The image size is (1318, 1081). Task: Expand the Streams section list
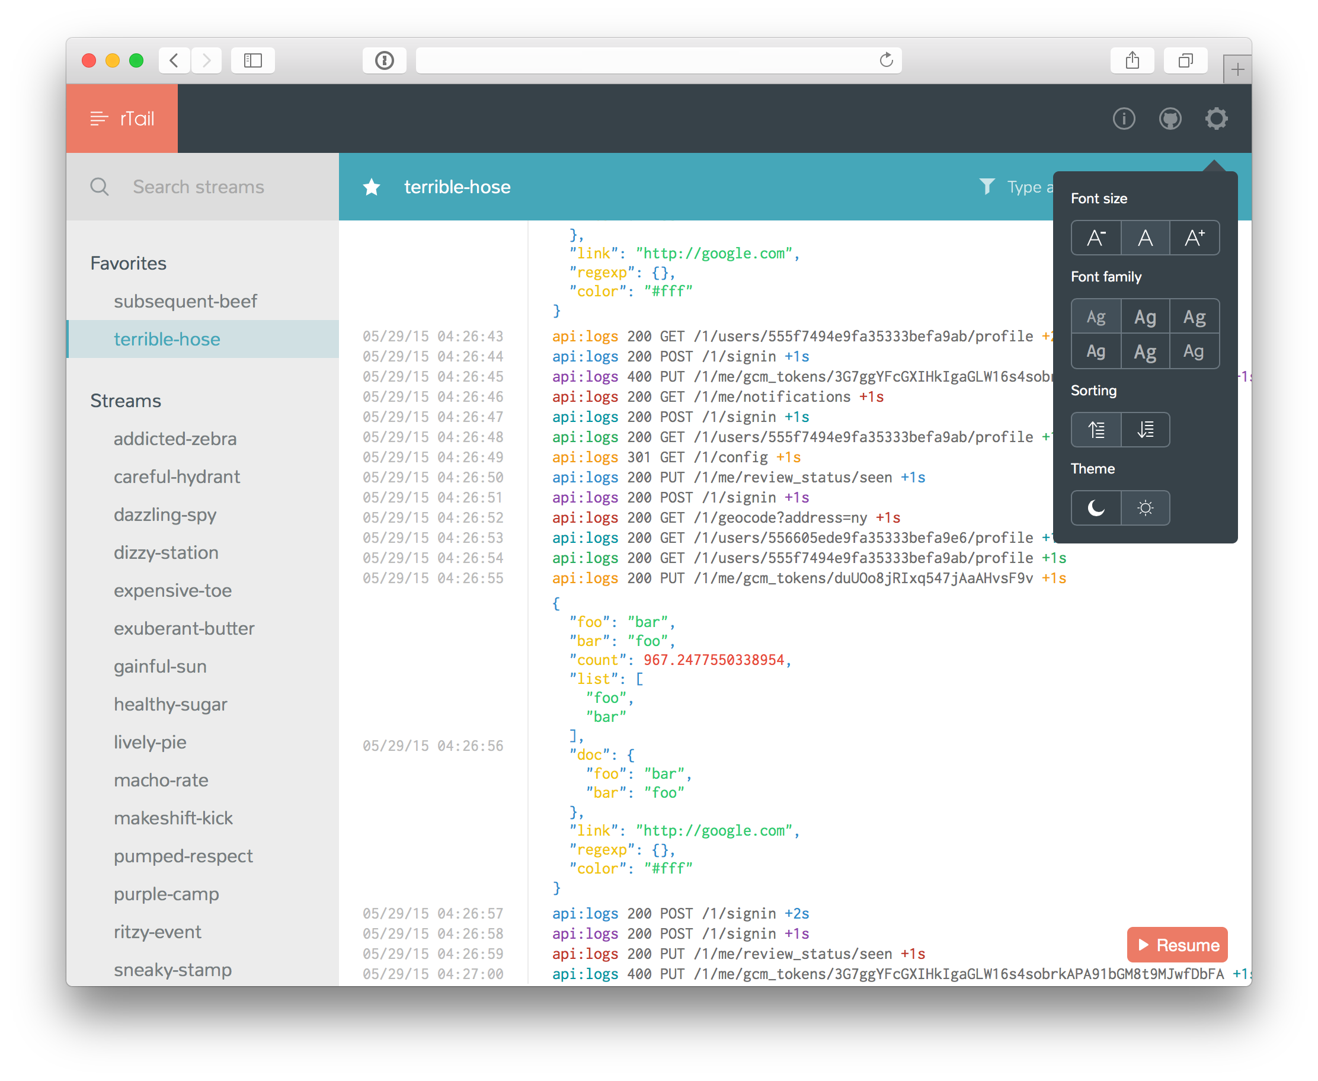click(x=123, y=399)
